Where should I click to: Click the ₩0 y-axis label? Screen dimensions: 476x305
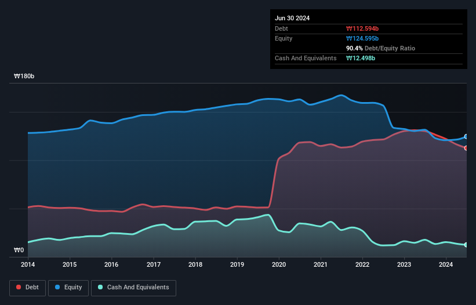[19, 250]
